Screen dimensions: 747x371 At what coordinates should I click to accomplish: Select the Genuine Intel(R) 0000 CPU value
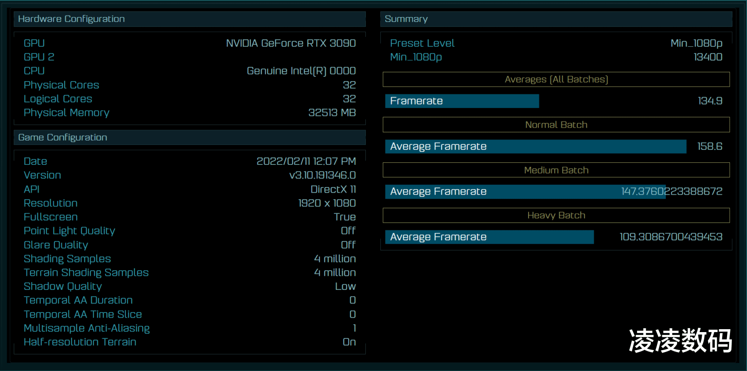[x=301, y=71]
